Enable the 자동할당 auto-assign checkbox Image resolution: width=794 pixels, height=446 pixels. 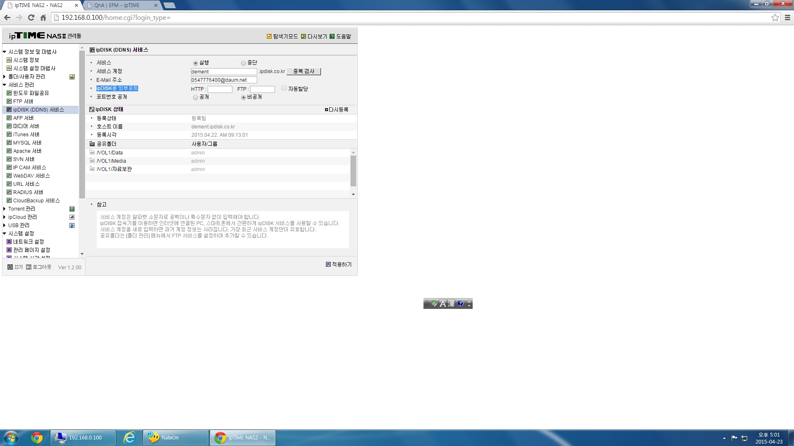click(x=284, y=88)
